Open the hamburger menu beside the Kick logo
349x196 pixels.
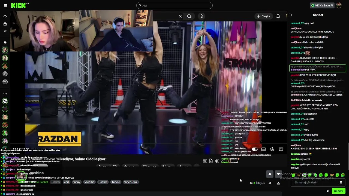click(x=6, y=5)
